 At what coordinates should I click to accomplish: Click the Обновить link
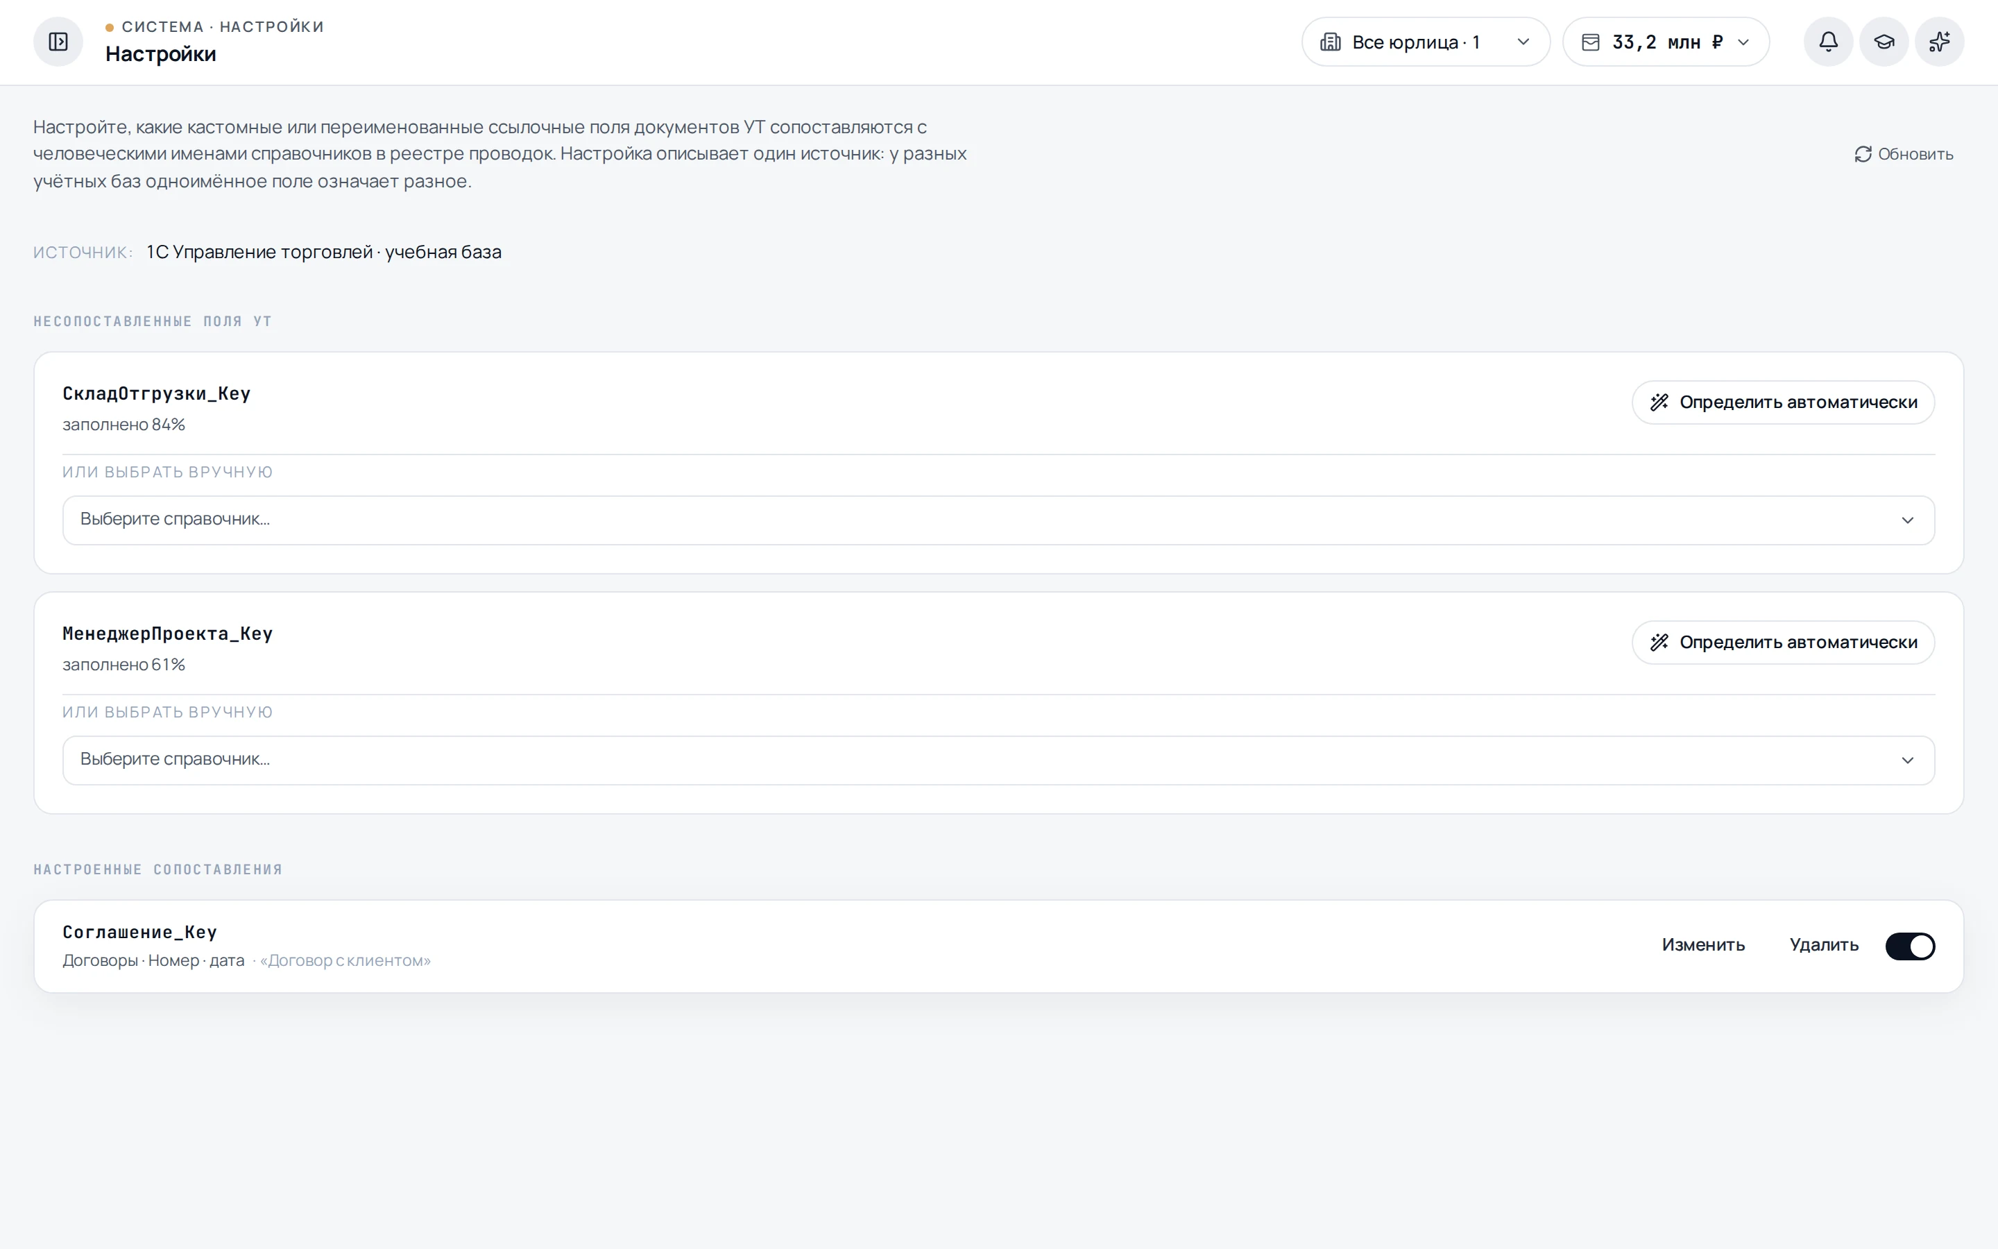pyautogui.click(x=1903, y=155)
